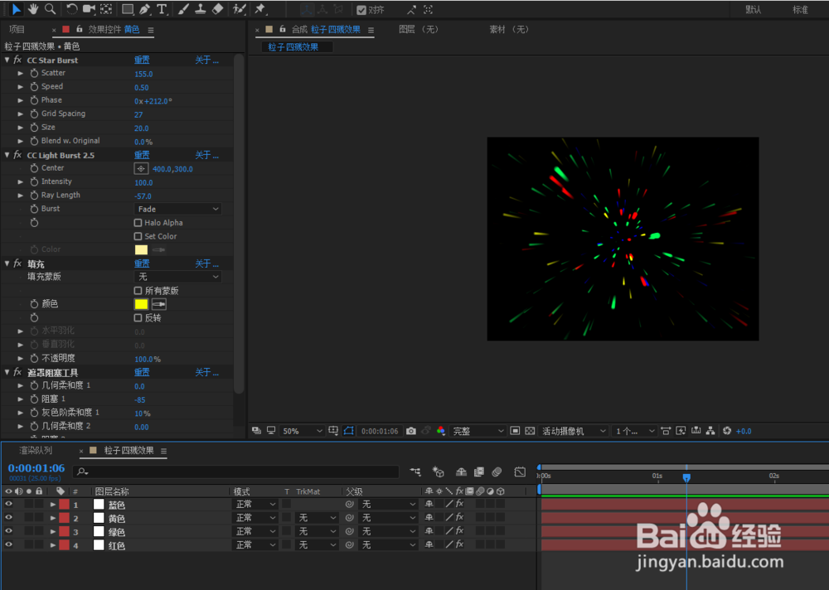Select the Rotation tool

pos(71,9)
